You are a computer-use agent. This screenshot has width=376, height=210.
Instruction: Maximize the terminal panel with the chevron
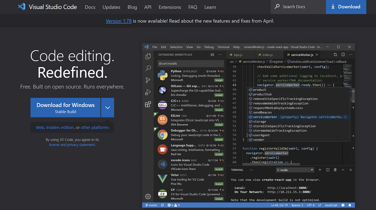pyautogui.click(x=343, y=170)
